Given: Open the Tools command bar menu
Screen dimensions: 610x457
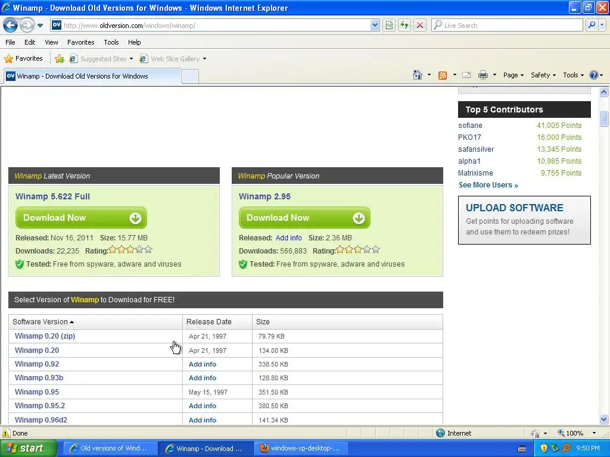Looking at the screenshot, I should 573,75.
